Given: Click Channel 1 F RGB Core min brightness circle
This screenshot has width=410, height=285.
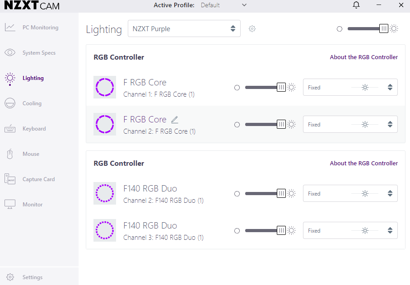Looking at the screenshot, I should click(x=237, y=88).
